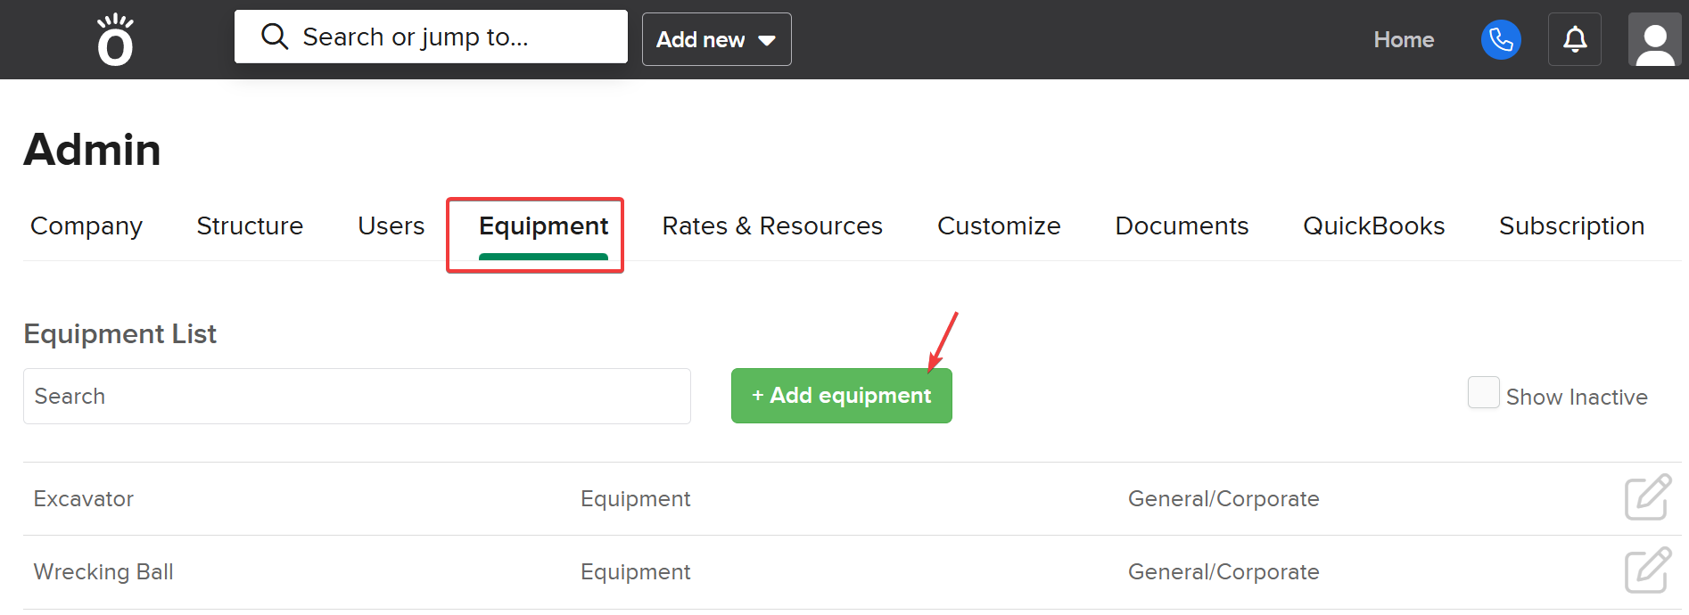
Task: Click the blue phone support icon
Action: tap(1501, 40)
